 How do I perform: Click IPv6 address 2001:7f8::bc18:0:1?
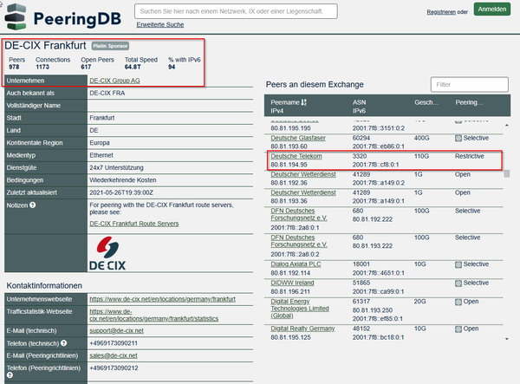(x=379, y=337)
